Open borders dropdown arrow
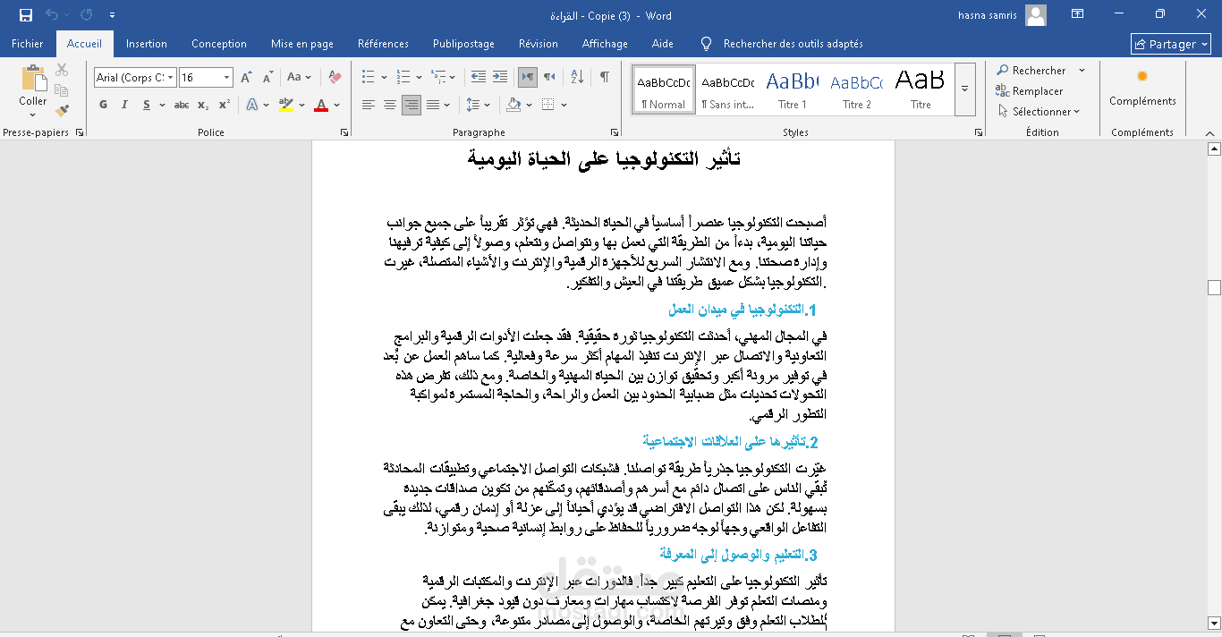Viewport: 1222px width, 637px height. click(563, 105)
